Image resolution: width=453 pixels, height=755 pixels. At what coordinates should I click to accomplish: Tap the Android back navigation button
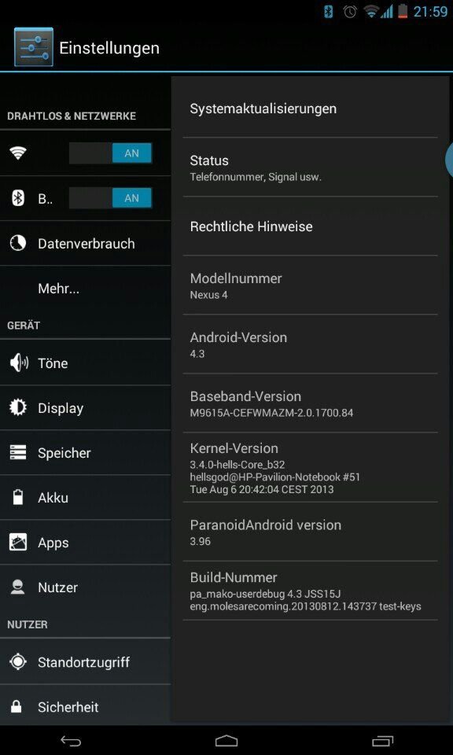pyautogui.click(x=71, y=741)
